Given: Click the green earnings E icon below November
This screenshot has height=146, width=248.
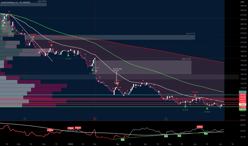Looking at the screenshot, I should tap(25, 119).
